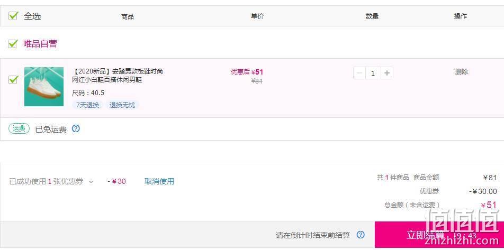Click 取消使用 to cancel the coupon
Image resolution: width=504 pixels, height=250 pixels.
tap(159, 181)
